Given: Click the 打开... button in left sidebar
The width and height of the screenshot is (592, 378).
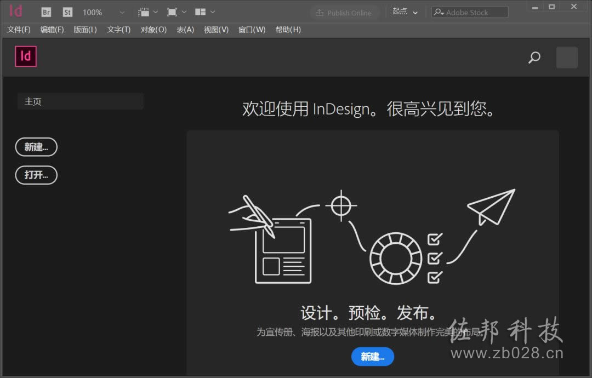Looking at the screenshot, I should pos(36,175).
